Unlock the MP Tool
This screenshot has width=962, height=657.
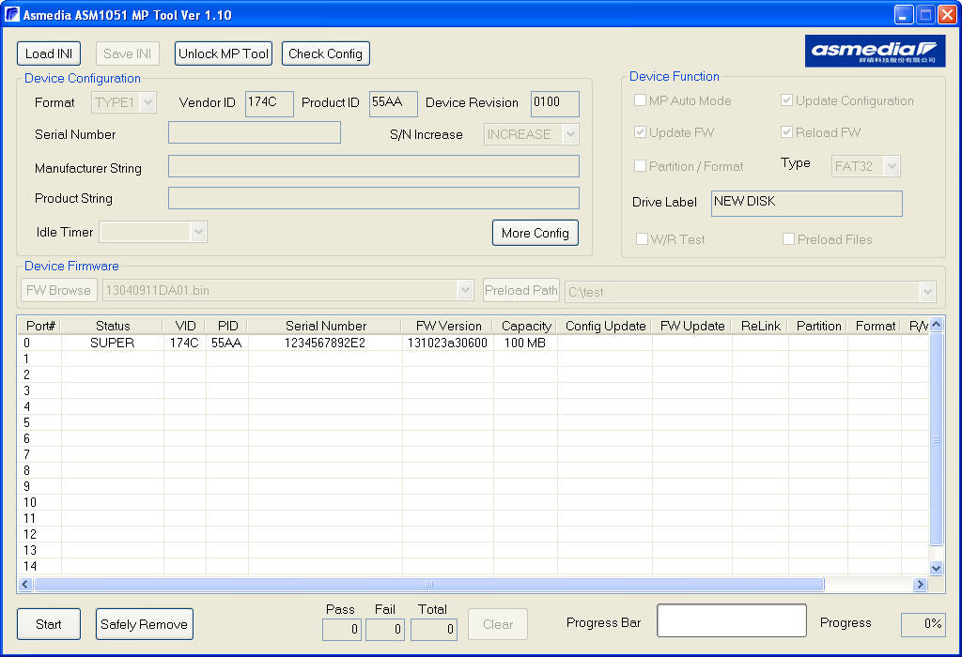pos(224,53)
